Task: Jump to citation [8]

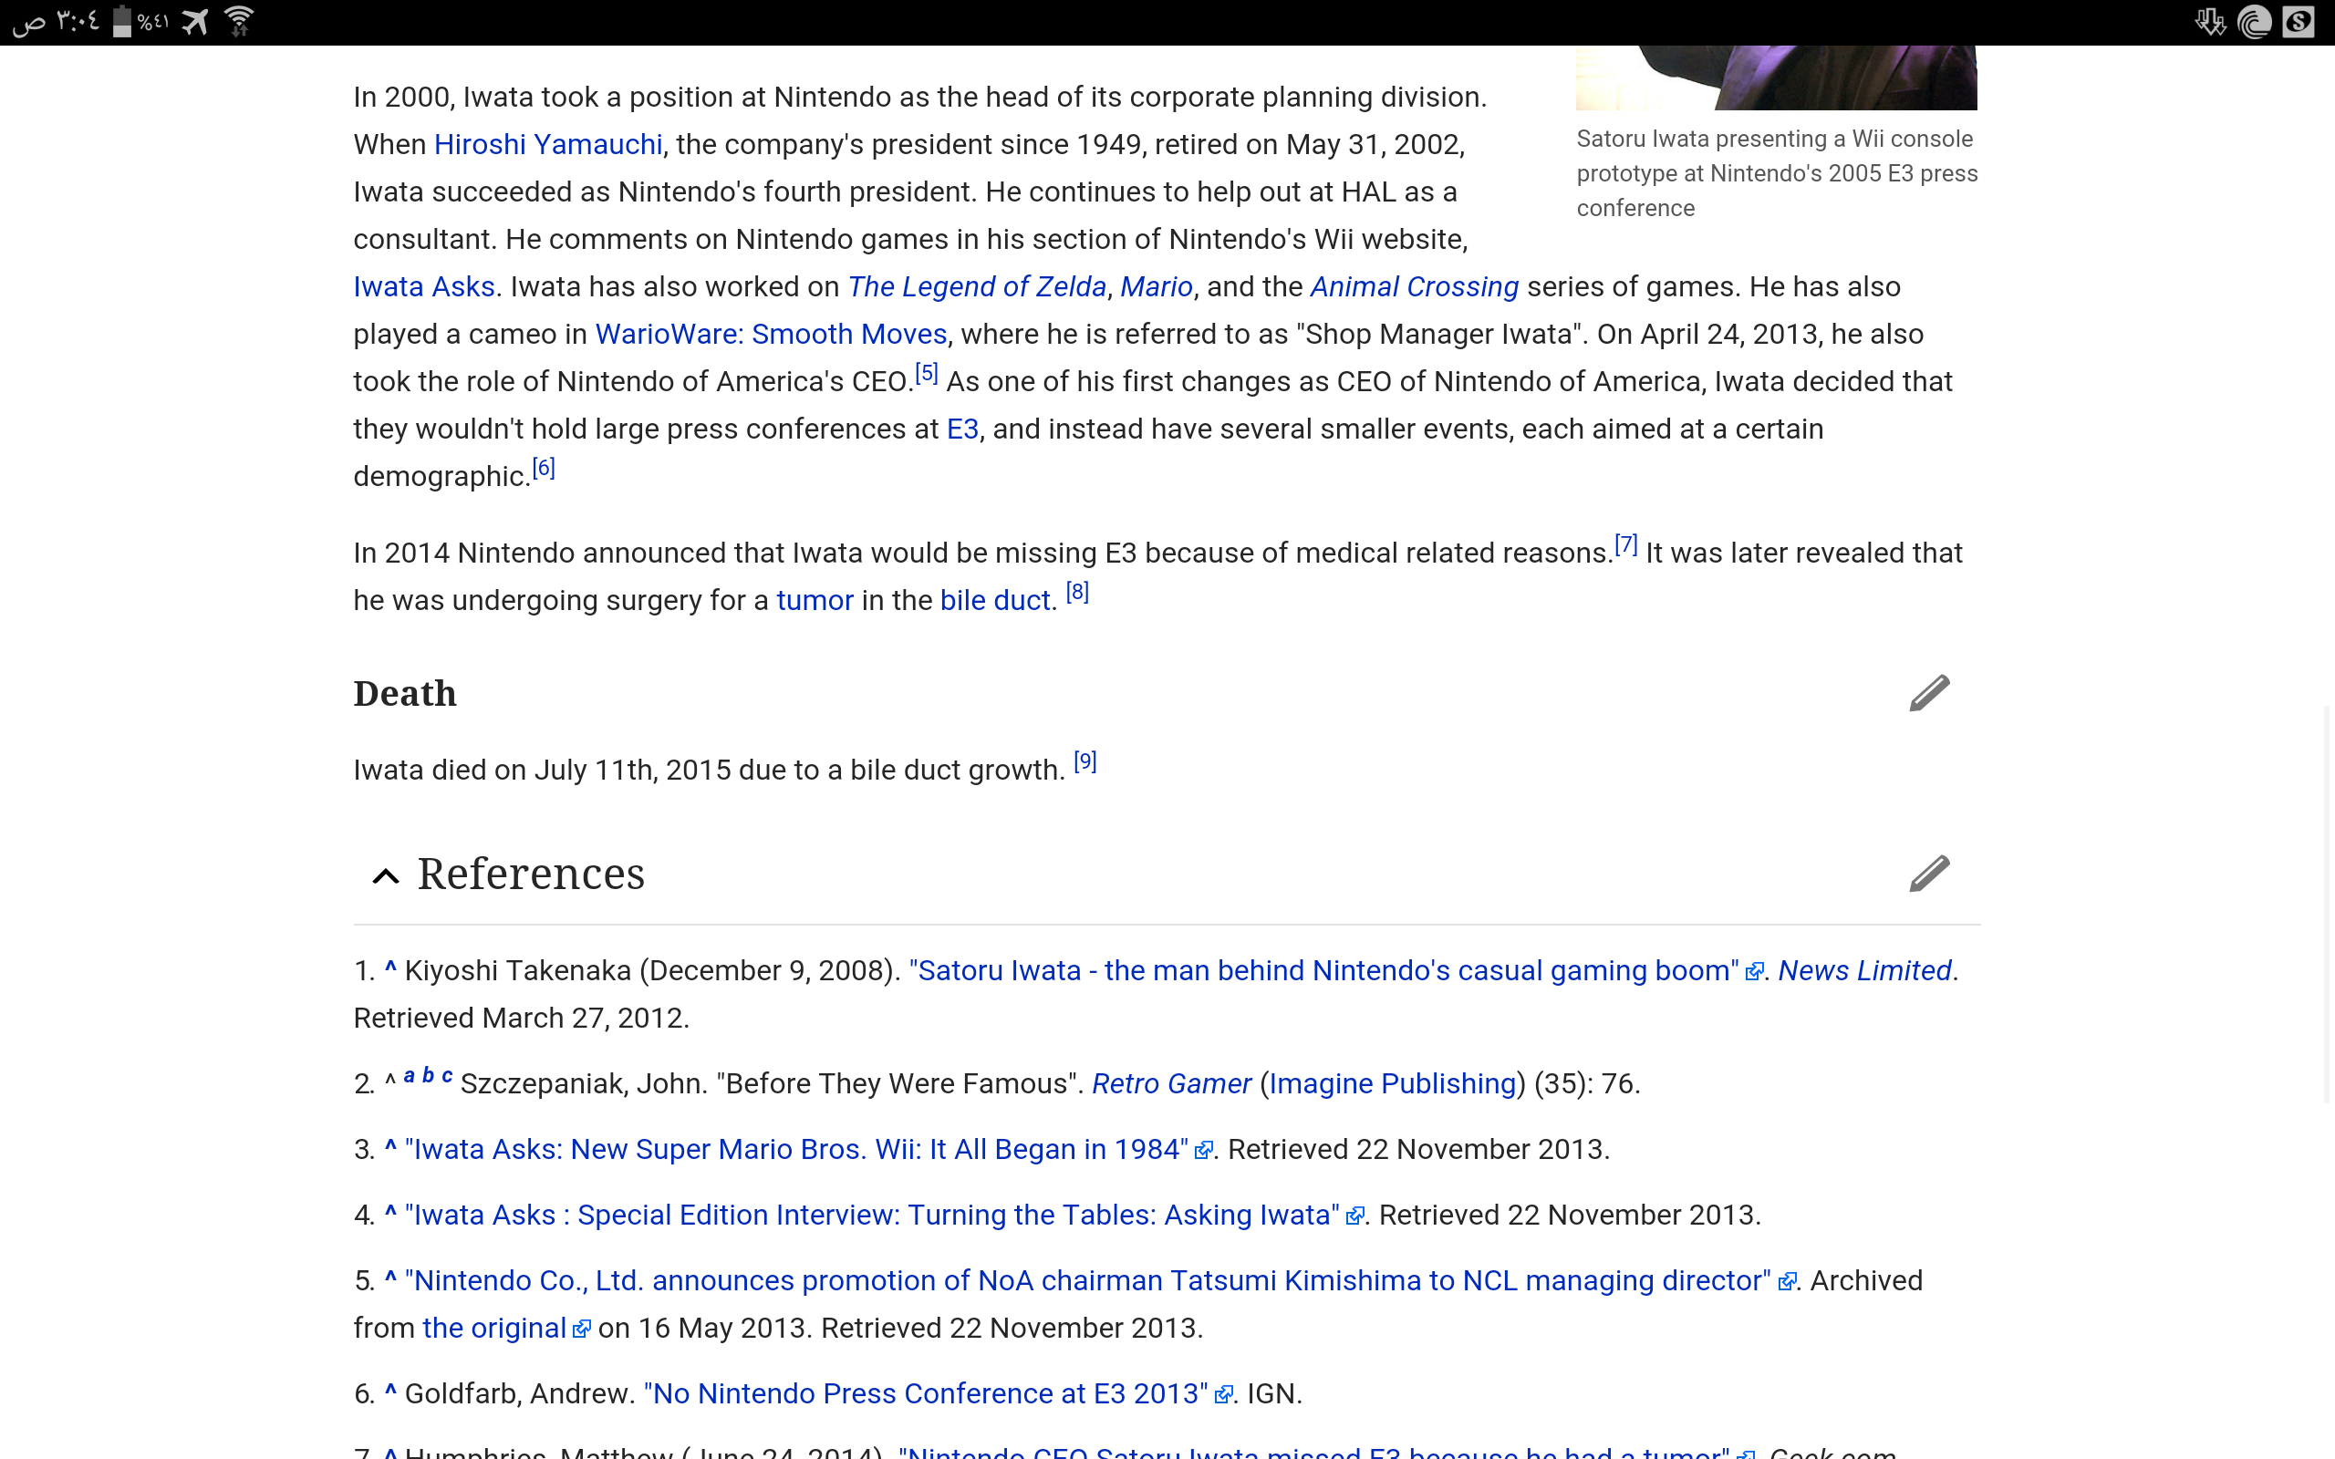Action: pos(1077,592)
